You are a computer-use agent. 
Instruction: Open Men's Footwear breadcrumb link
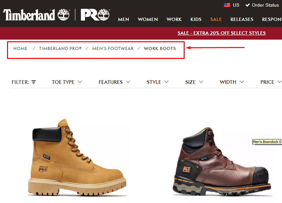(x=113, y=49)
